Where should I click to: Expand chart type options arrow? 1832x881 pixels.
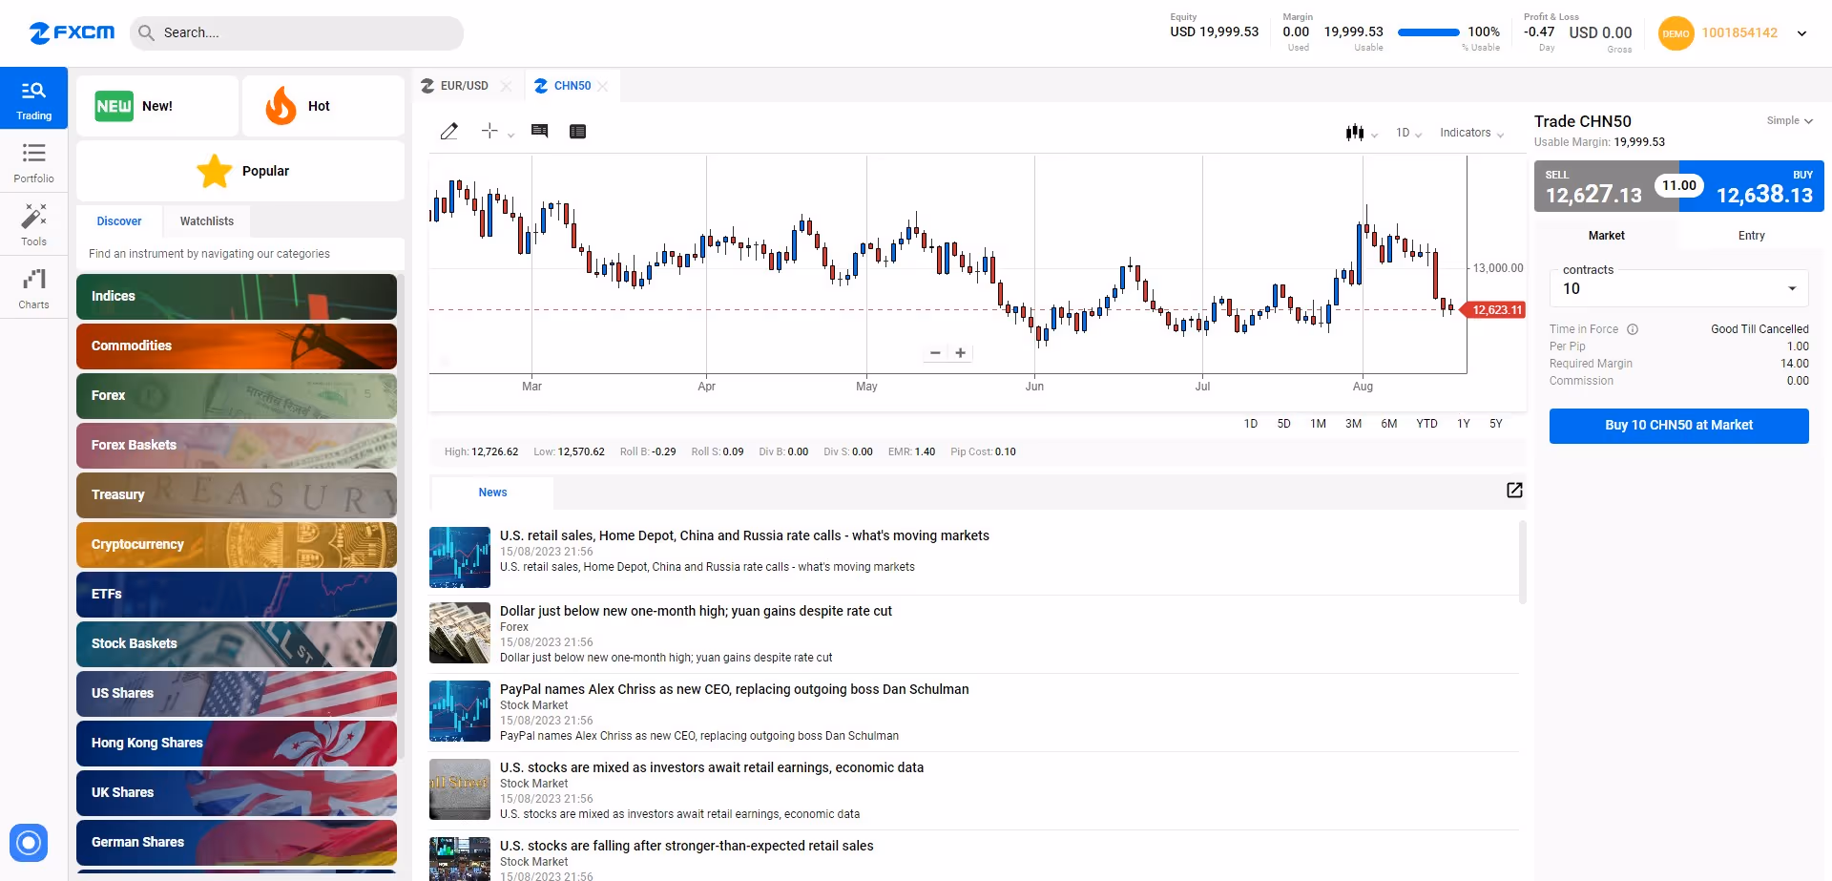coord(1374,136)
